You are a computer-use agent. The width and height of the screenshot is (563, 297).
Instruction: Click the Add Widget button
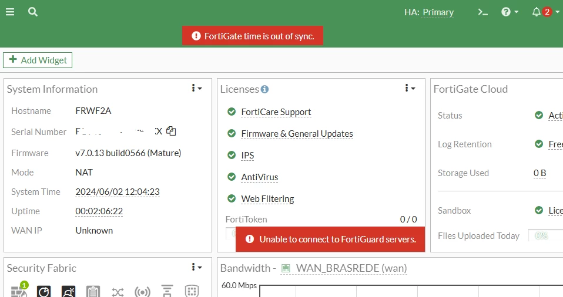tap(38, 60)
